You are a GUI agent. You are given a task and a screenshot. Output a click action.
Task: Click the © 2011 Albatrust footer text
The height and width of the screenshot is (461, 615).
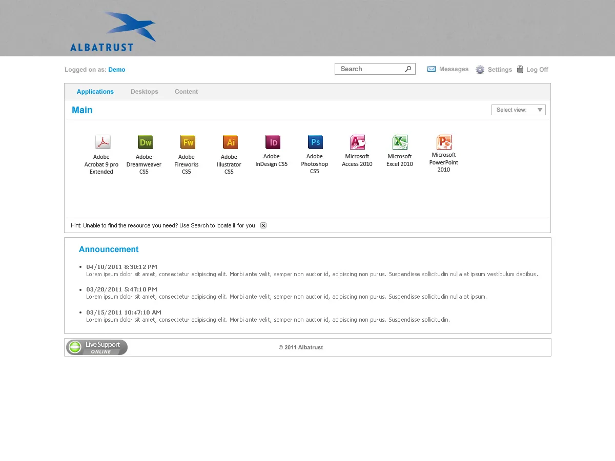pos(301,347)
